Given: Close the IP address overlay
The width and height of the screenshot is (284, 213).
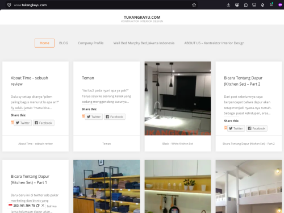Looking at the screenshot, I should click(43, 206).
